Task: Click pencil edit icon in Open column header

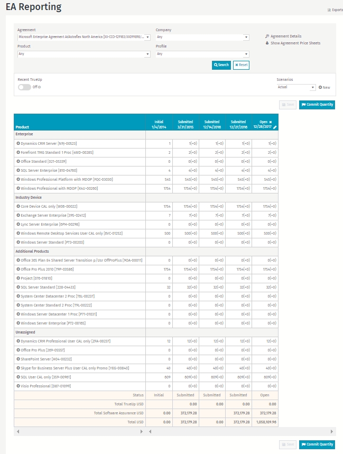Action: point(275,127)
